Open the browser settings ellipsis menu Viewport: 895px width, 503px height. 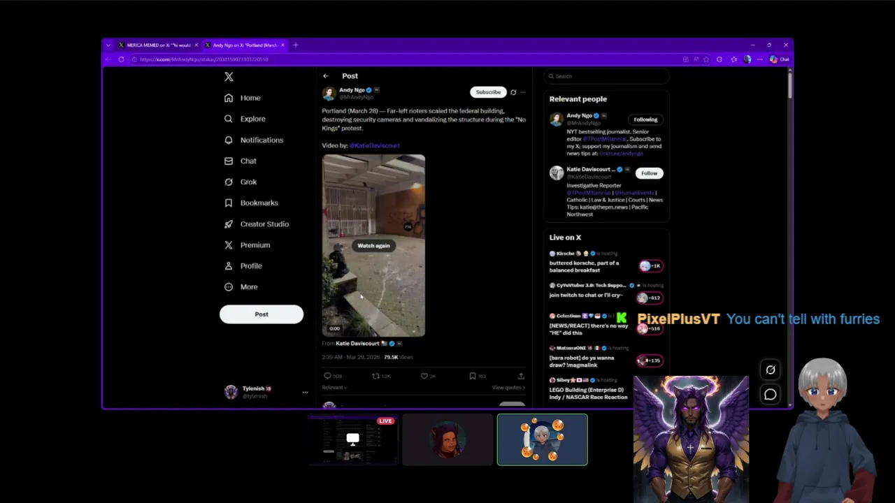click(760, 59)
